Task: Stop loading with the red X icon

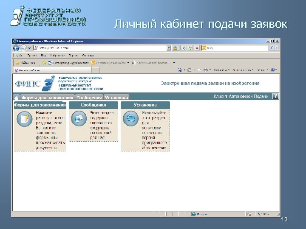Action: [197, 48]
